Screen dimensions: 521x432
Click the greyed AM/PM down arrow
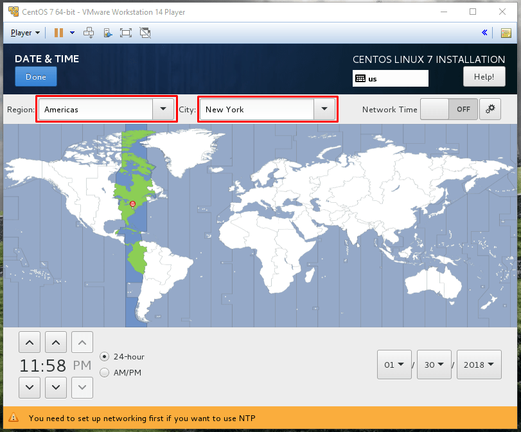click(x=82, y=388)
